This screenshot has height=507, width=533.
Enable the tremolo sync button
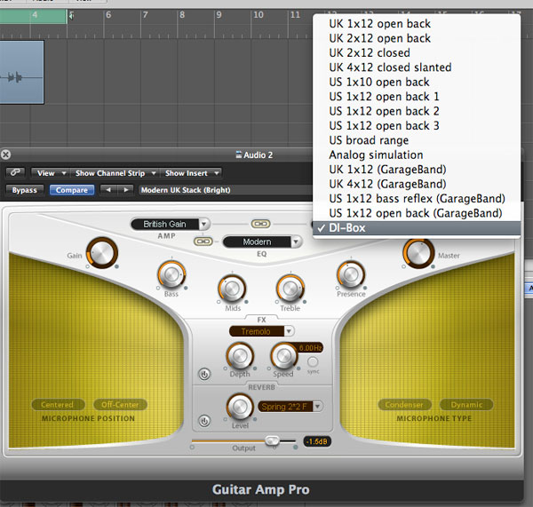(x=313, y=361)
